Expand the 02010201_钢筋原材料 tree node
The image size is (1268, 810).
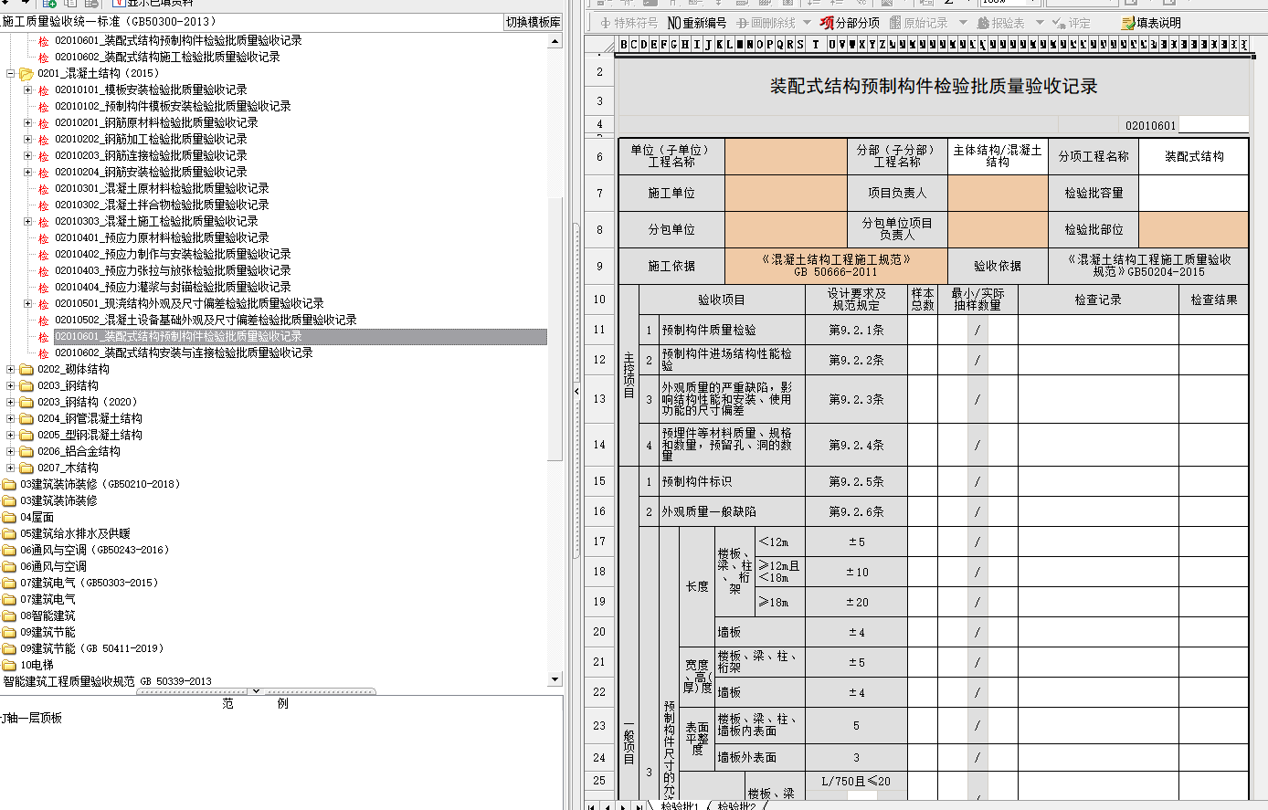pyautogui.click(x=27, y=122)
